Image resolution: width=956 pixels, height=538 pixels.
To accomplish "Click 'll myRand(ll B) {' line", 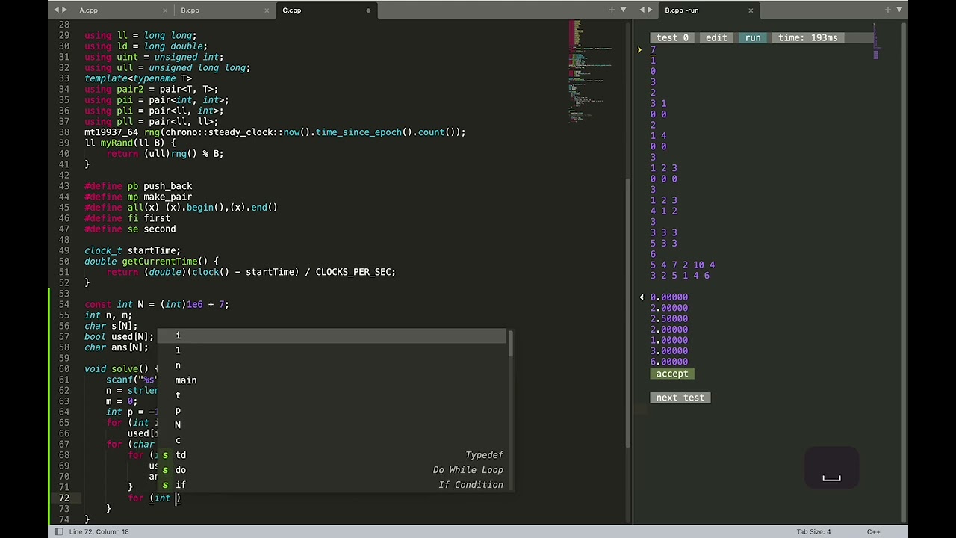I will [130, 143].
